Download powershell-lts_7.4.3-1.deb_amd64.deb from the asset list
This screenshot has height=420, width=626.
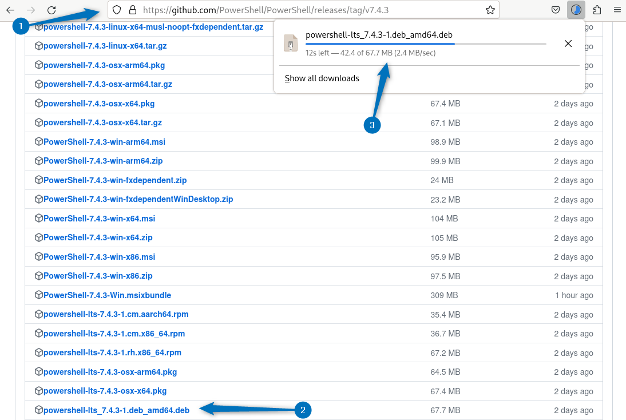tap(116, 410)
